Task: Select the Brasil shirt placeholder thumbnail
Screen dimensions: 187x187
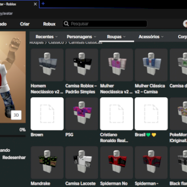Action: (x=151, y=114)
